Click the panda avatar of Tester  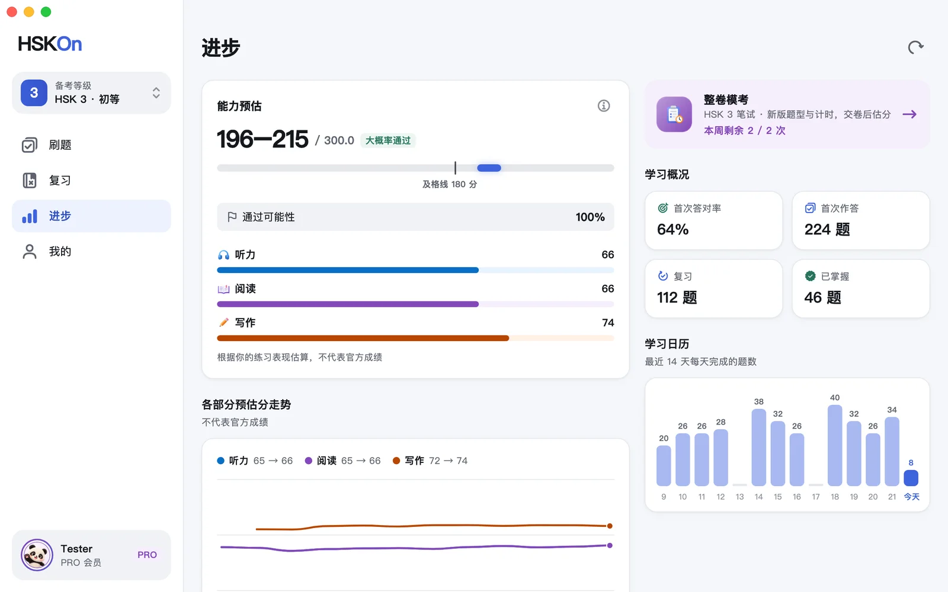pos(37,555)
